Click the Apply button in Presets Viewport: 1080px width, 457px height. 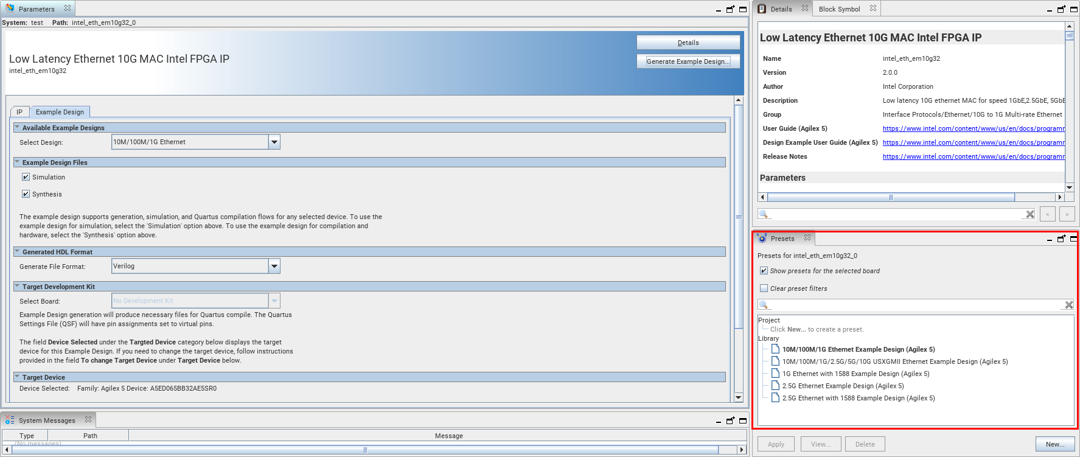[776, 444]
